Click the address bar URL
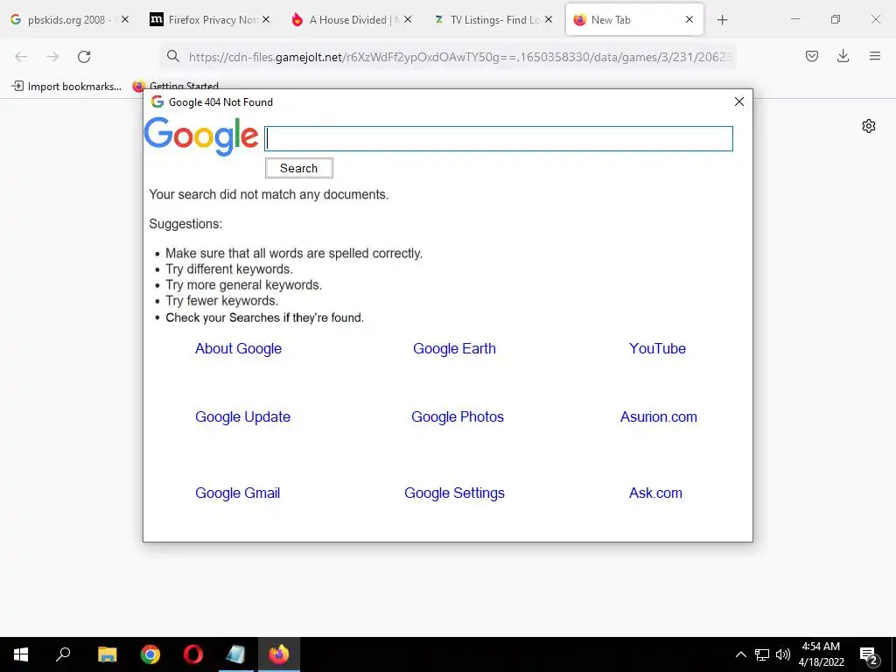The image size is (896, 672). [459, 57]
